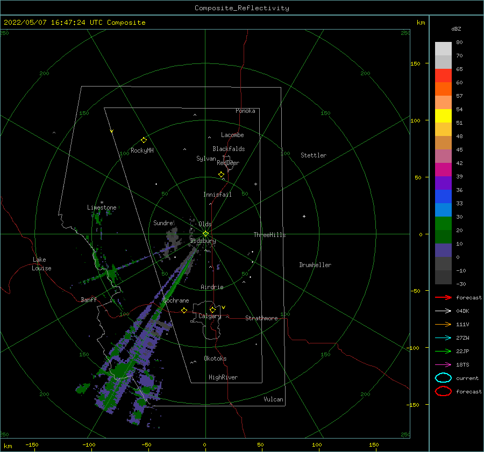Click the -150 tick on the bottom axis
This screenshot has height=452, width=484.
point(32,444)
